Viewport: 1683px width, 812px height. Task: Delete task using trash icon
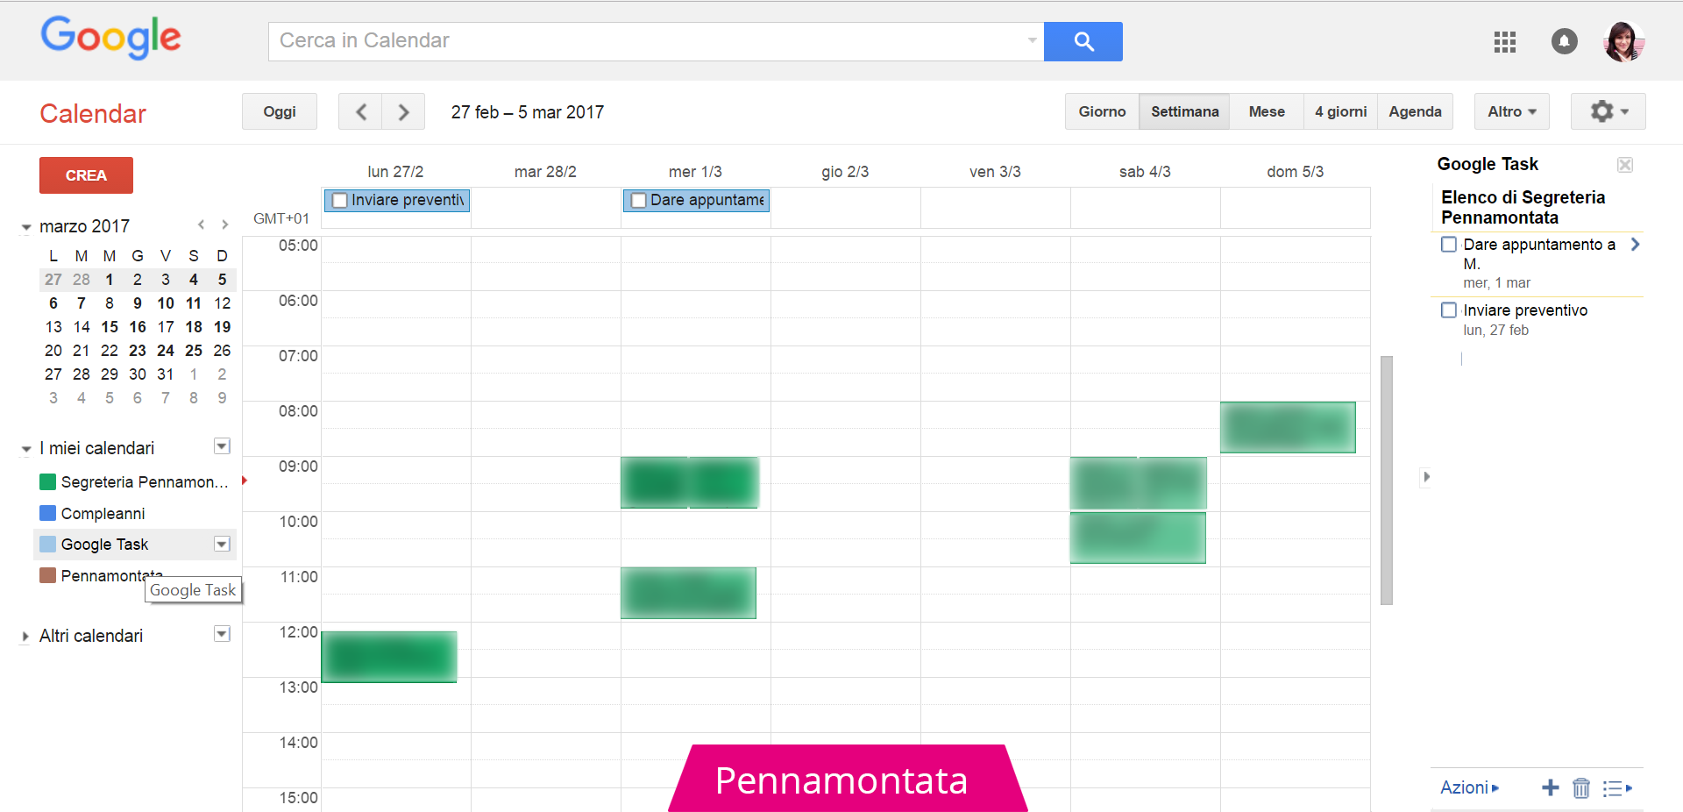[x=1580, y=788]
